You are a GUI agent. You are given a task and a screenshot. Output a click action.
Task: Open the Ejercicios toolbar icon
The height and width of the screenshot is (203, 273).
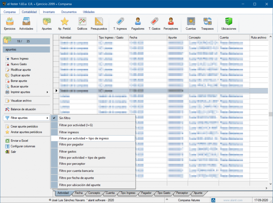click(10, 24)
